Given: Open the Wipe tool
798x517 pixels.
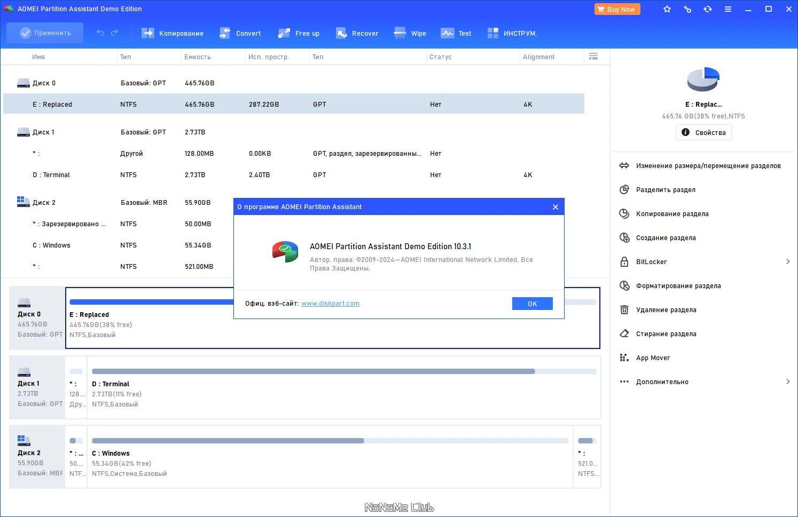Looking at the screenshot, I should click(x=410, y=33).
